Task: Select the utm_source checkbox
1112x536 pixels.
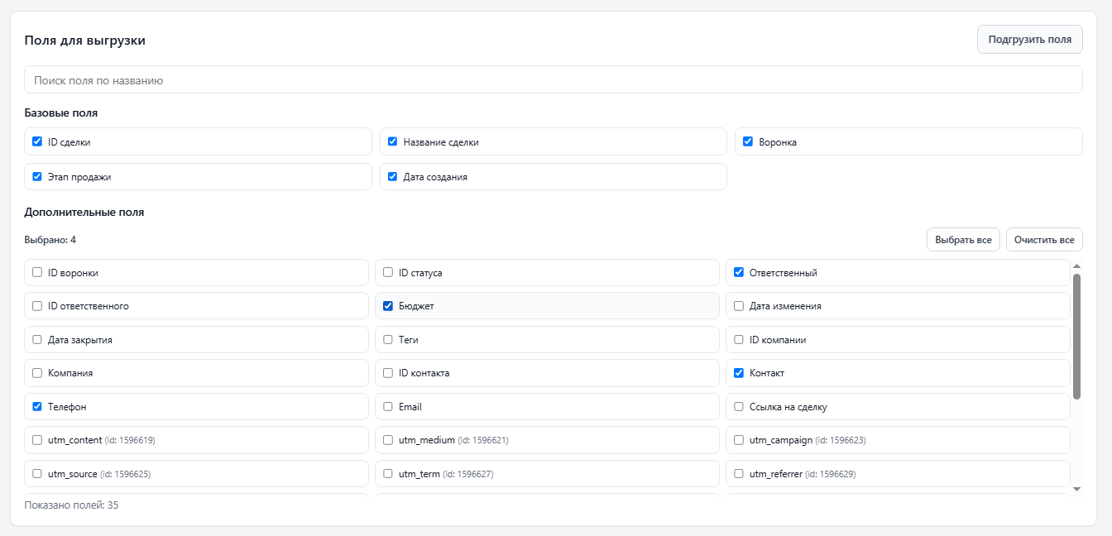Action: tap(37, 474)
